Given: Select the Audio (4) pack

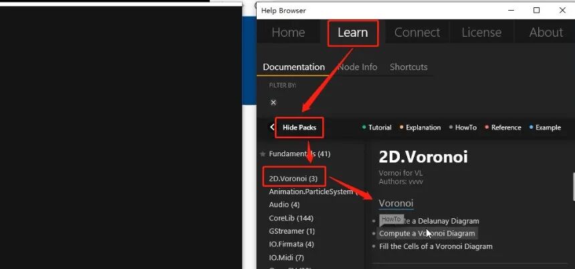Looking at the screenshot, I should [x=284, y=204].
